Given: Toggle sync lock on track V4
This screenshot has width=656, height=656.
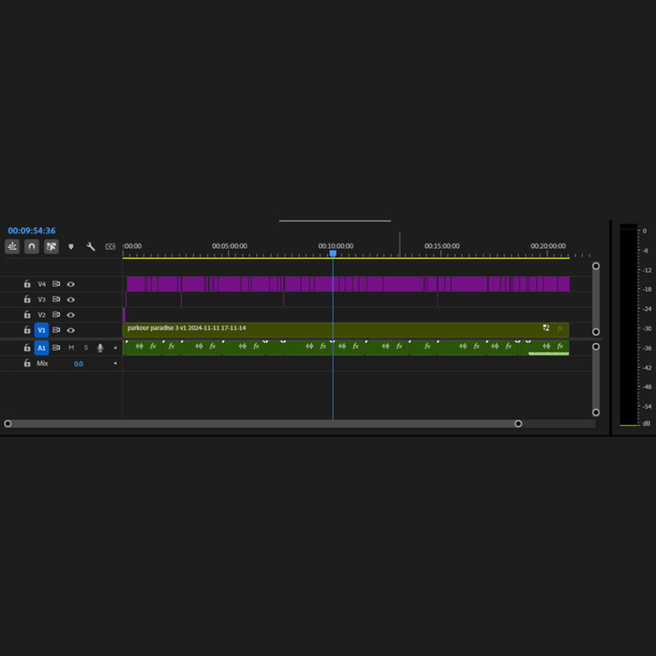Looking at the screenshot, I should (56, 284).
